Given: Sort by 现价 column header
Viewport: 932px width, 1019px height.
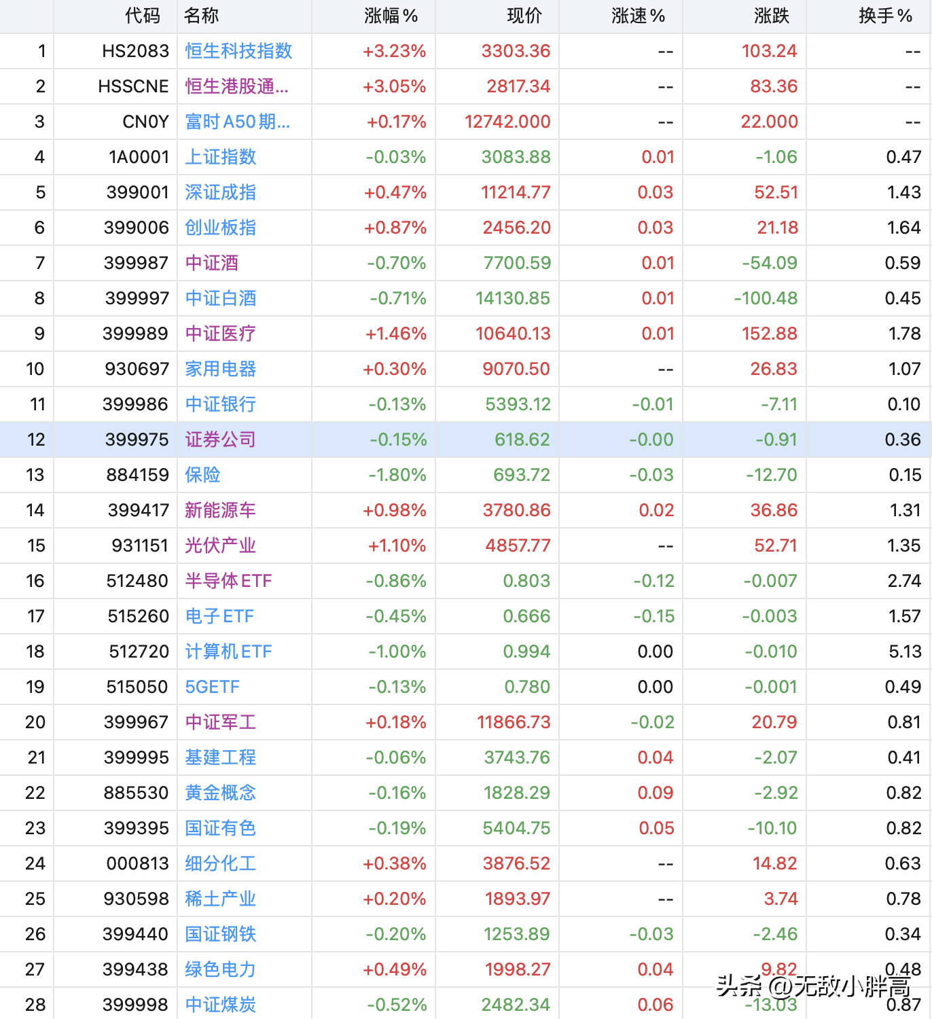Looking at the screenshot, I should (524, 16).
